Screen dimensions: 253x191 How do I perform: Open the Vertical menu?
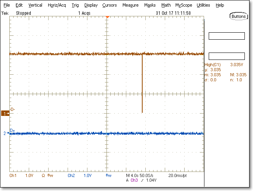tap(35, 5)
